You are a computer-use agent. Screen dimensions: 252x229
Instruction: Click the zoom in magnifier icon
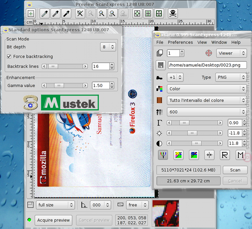[102, 13]
